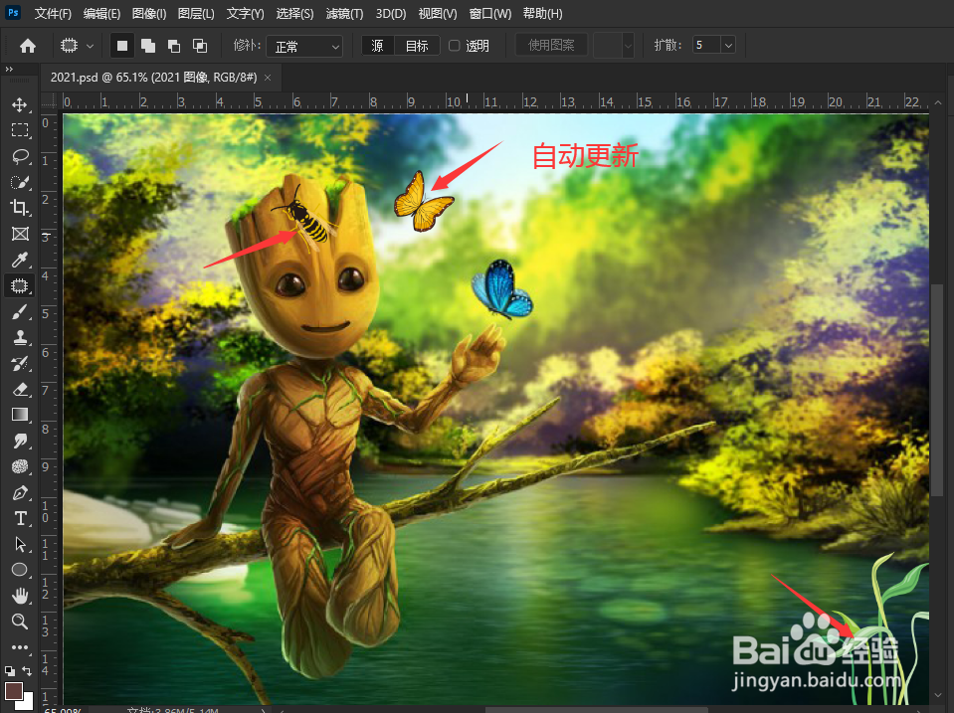Click the scroll up arrow of canvas
This screenshot has height=713, width=954.
point(937,102)
